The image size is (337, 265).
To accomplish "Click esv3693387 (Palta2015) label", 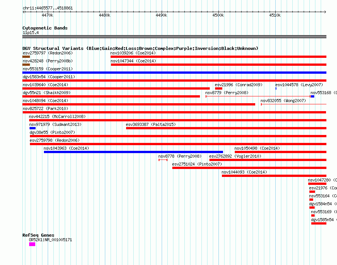I will 151,124.
